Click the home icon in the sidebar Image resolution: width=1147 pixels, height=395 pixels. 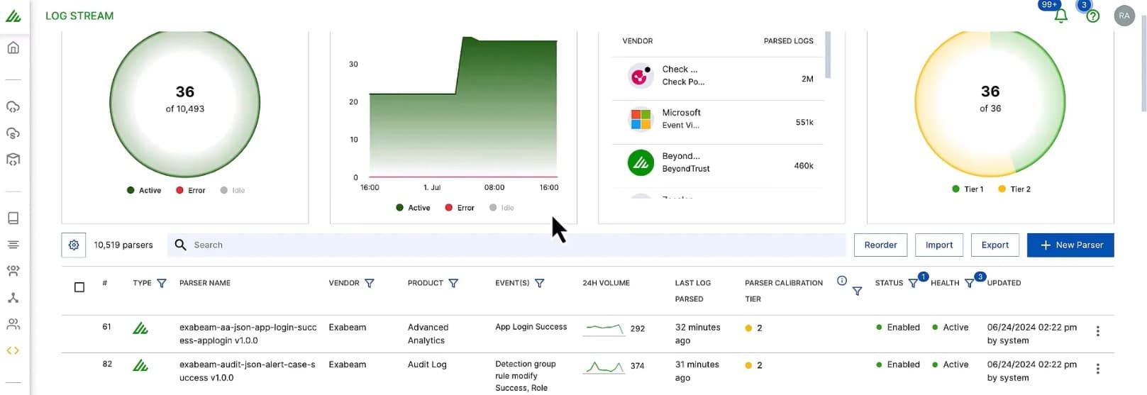[x=13, y=48]
